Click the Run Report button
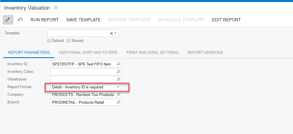 (44, 20)
